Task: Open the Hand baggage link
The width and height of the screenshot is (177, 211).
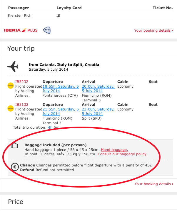Action: [114, 150]
